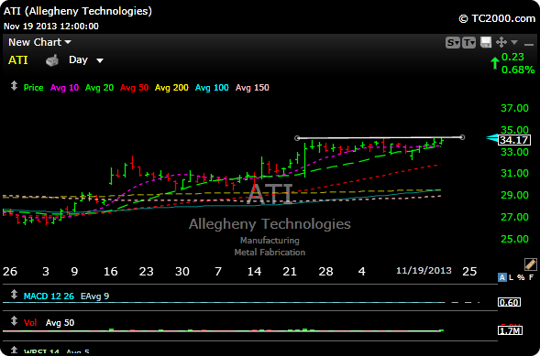Click the 0.23 net change value
Image resolution: width=540 pixels, height=356 pixels.
click(x=512, y=57)
